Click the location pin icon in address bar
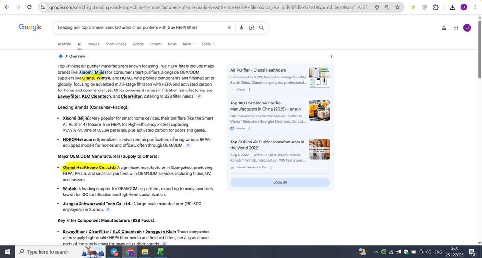Image resolution: width=482 pixels, height=258 pixels. [x=377, y=7]
